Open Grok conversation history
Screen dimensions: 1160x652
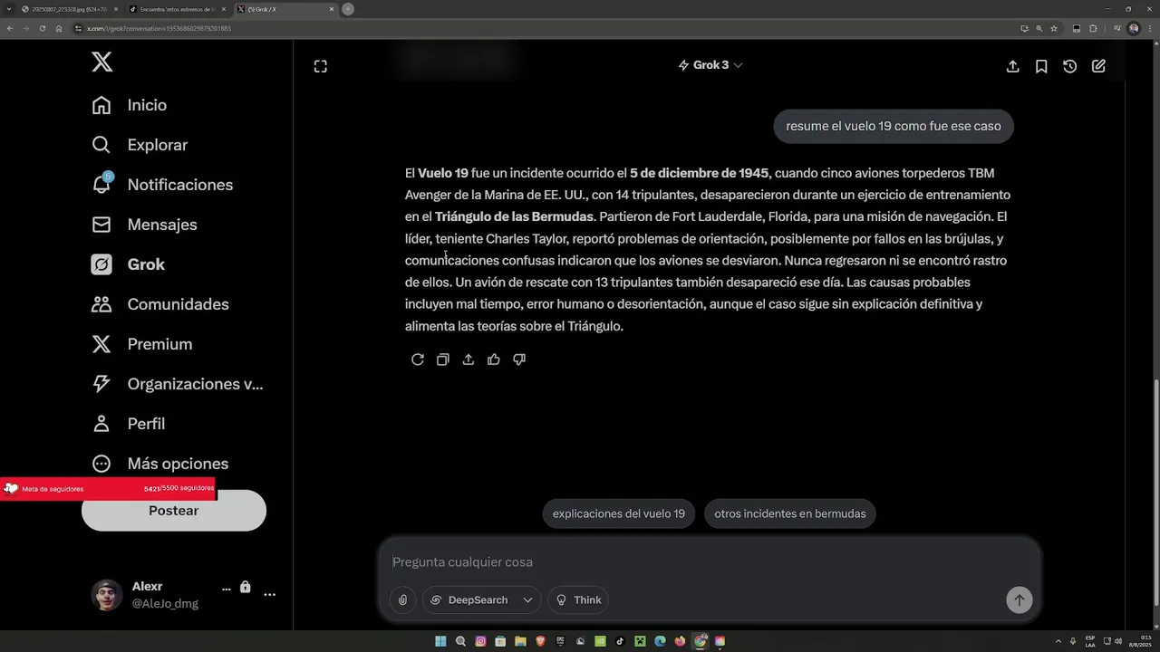(1070, 66)
